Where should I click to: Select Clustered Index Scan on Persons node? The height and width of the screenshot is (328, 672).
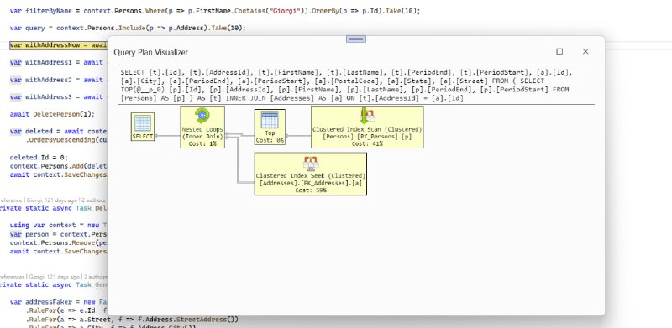(x=367, y=128)
